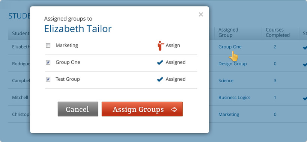This screenshot has height=142, width=307.
Task: Open the Design Group link
Action: 233,63
